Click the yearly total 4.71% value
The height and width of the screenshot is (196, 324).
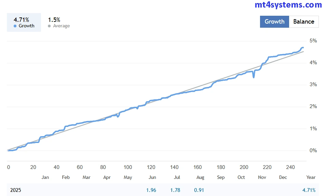309,190
